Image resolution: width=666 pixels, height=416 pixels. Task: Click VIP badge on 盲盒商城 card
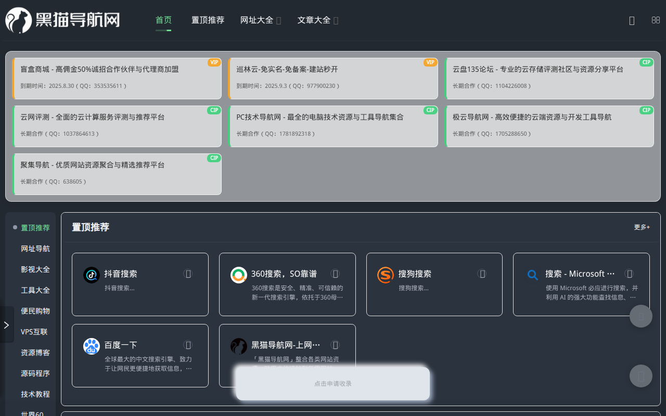[214, 62]
